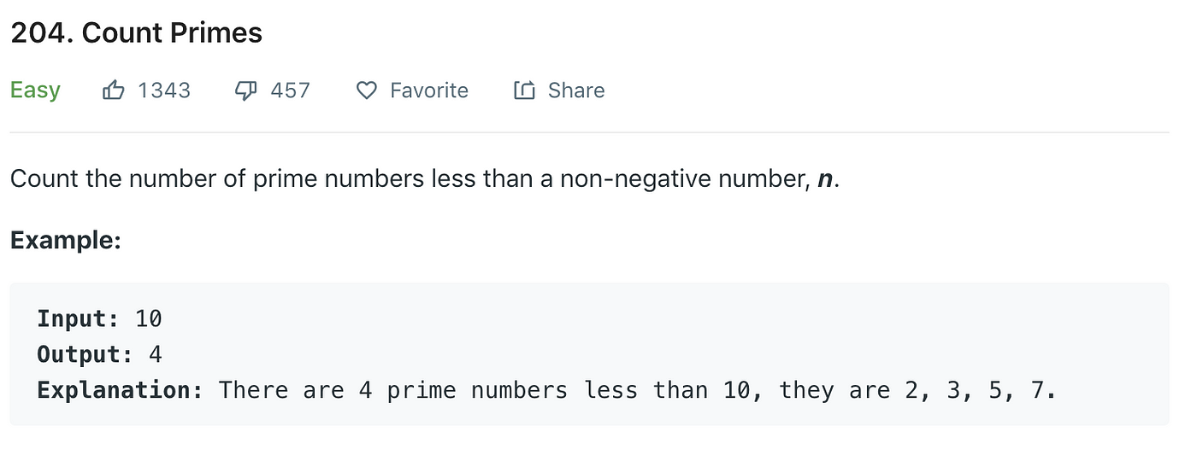Click the Favorite text label

pyautogui.click(x=429, y=90)
